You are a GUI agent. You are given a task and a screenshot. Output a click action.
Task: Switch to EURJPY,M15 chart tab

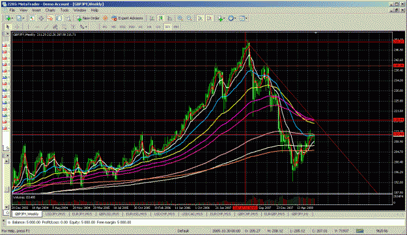tap(82, 214)
